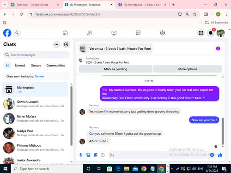Viewport: 231px width, 173px height.
Task: Bookmark this page with the star
Action: tap(195, 14)
